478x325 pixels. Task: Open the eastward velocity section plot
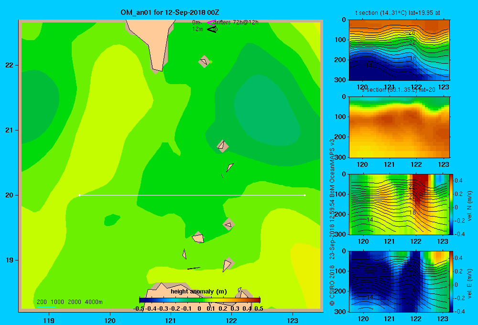point(399,282)
